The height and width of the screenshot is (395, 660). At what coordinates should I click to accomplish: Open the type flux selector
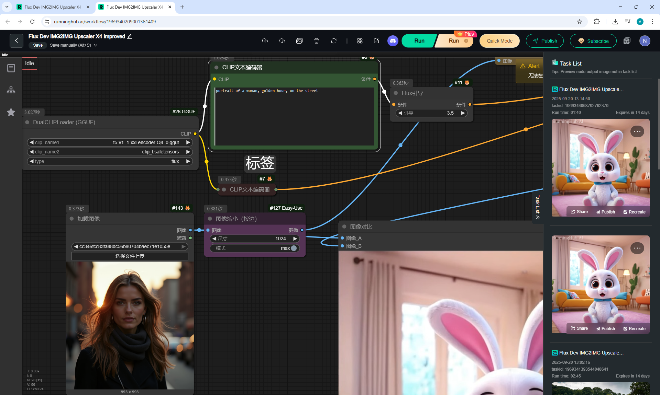point(110,161)
